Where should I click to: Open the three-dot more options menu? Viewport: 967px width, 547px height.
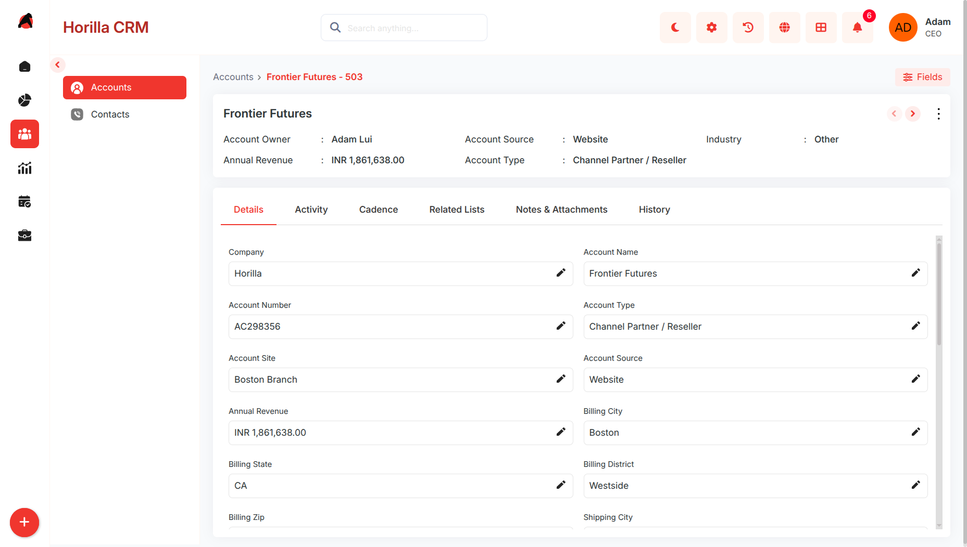(x=938, y=114)
